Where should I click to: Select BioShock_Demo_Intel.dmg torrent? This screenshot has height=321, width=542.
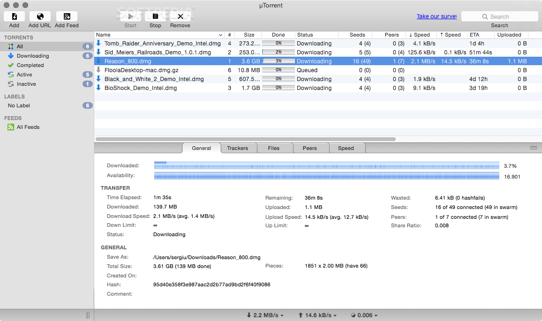pyautogui.click(x=318, y=88)
